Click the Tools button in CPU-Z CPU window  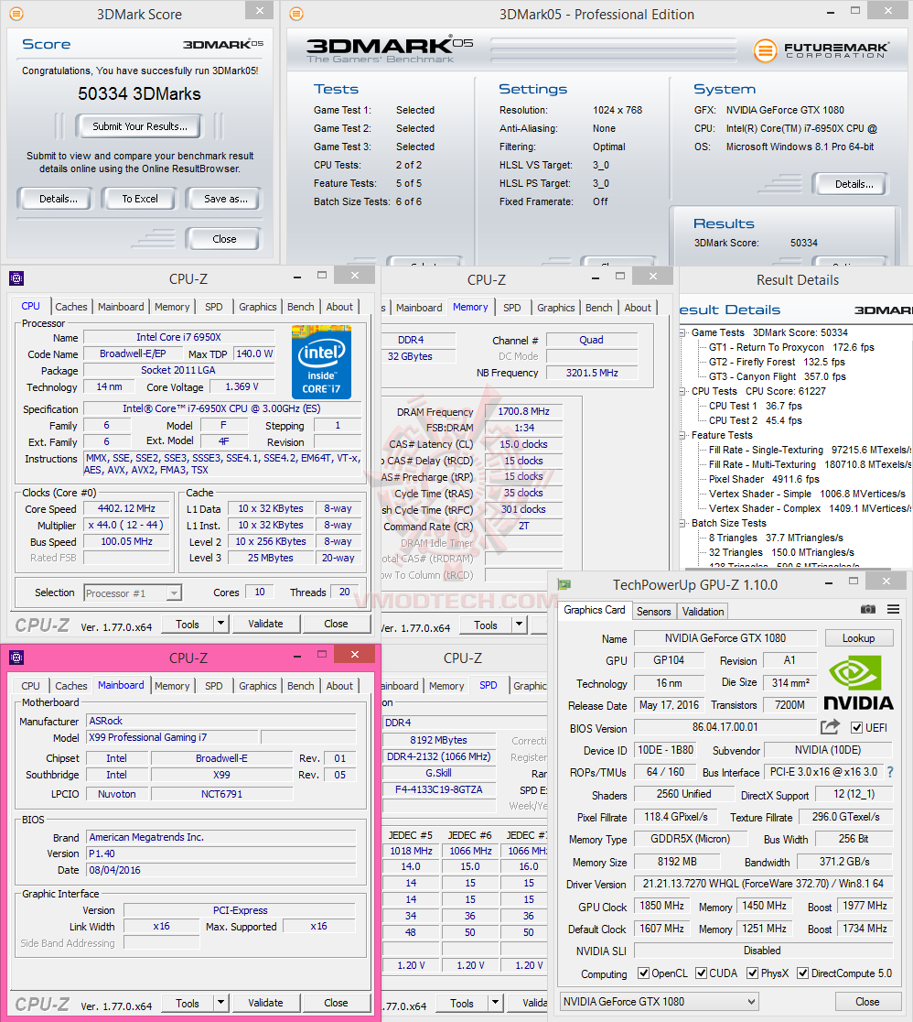pos(188,624)
